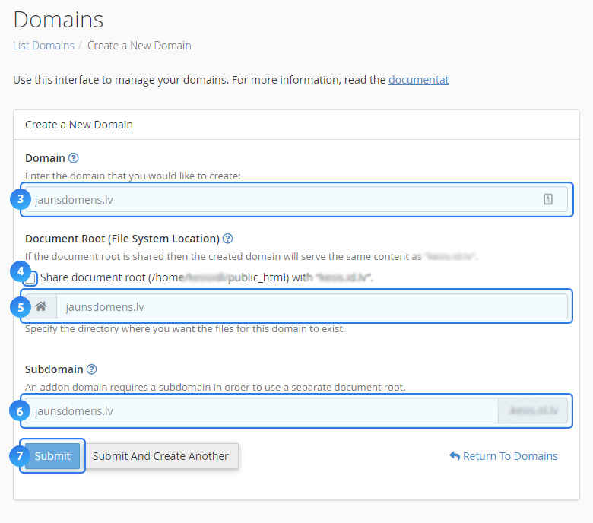
Task: Click the Create a New Domain panel heading
Action: tap(79, 125)
